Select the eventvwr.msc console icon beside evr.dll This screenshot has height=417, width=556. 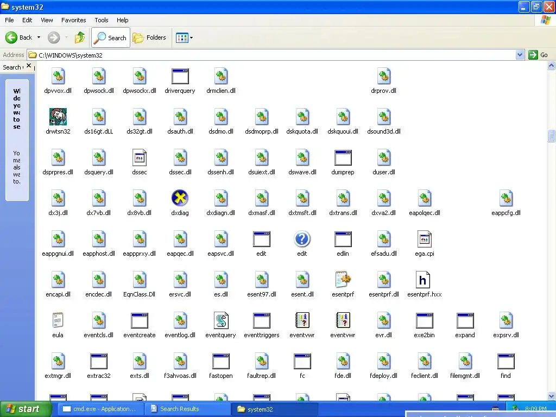(343, 320)
